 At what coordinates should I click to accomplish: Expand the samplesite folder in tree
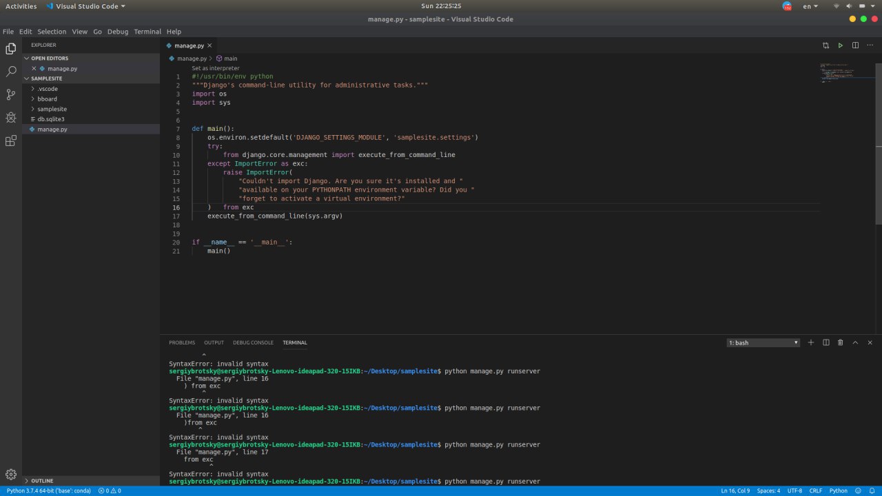[x=52, y=109]
